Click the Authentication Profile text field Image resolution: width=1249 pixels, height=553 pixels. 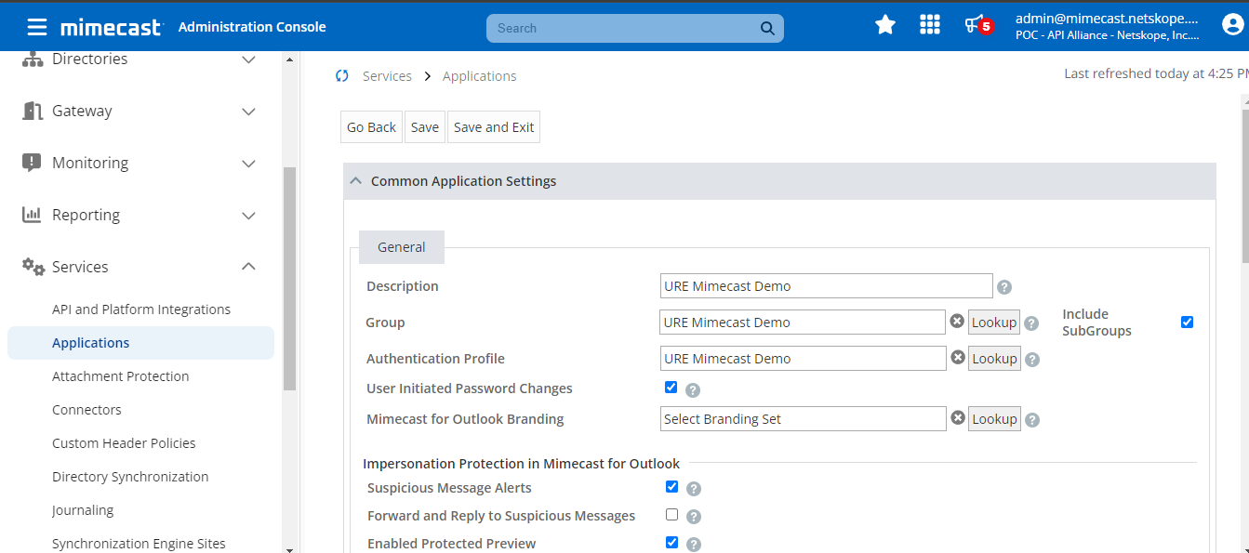803,359
